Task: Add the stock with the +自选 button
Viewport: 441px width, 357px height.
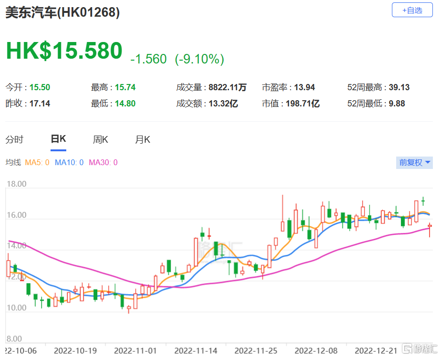Action: pyautogui.click(x=412, y=10)
